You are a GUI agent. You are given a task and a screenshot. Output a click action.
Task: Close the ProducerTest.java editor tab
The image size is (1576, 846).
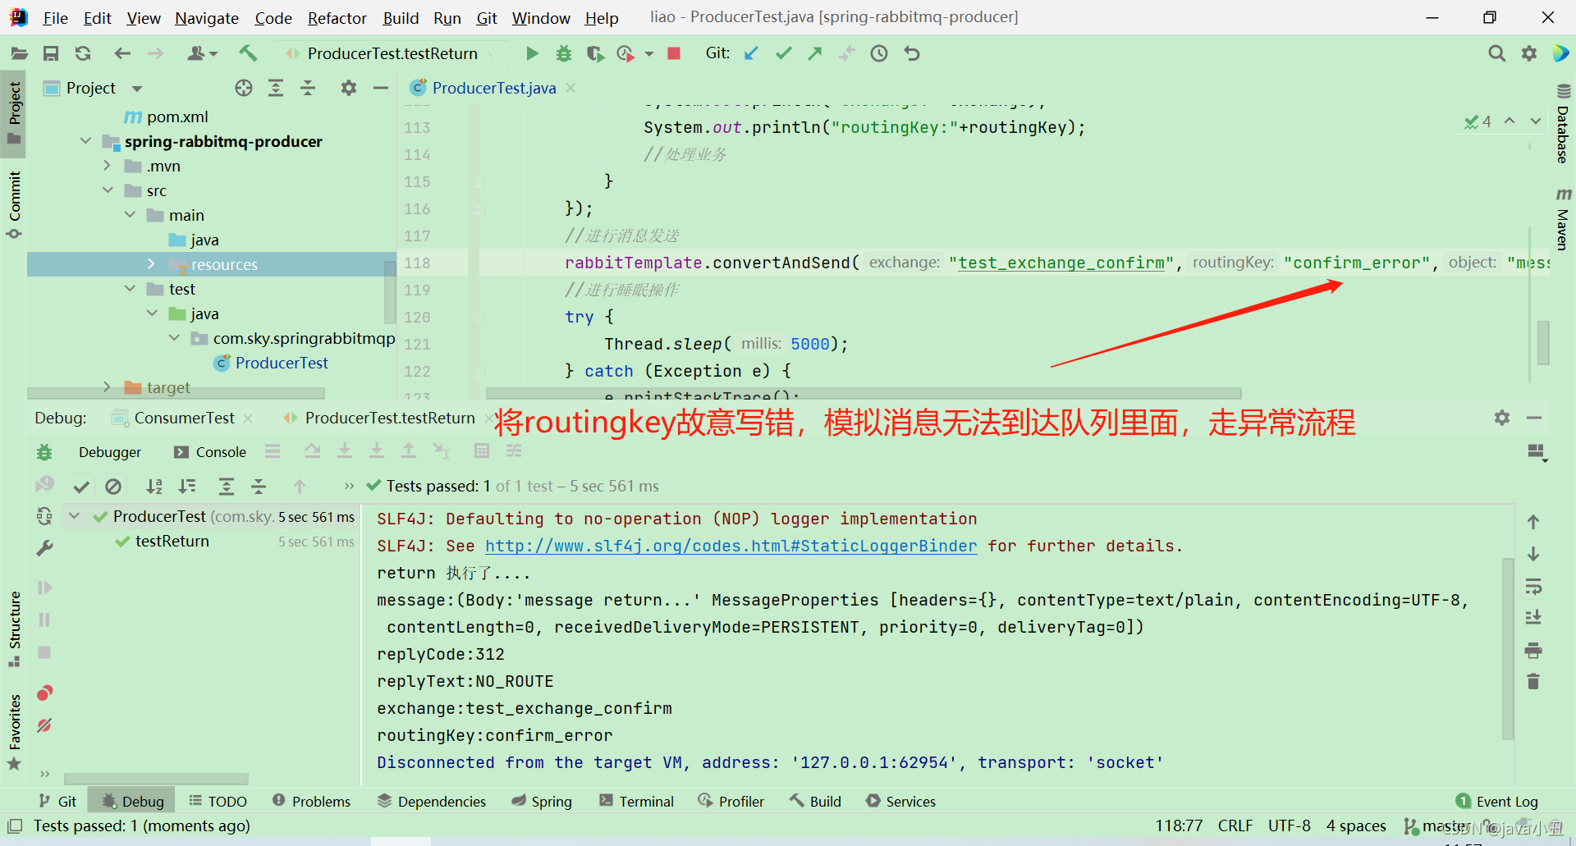tap(570, 88)
